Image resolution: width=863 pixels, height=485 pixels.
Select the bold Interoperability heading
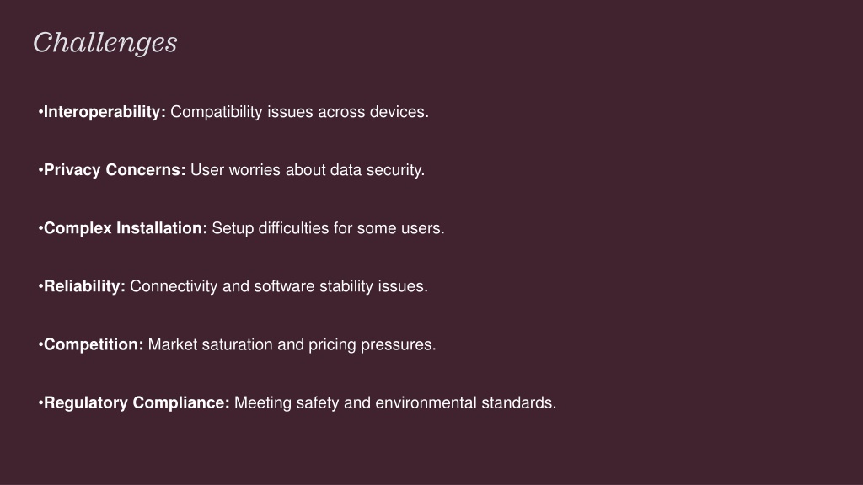tap(105, 112)
